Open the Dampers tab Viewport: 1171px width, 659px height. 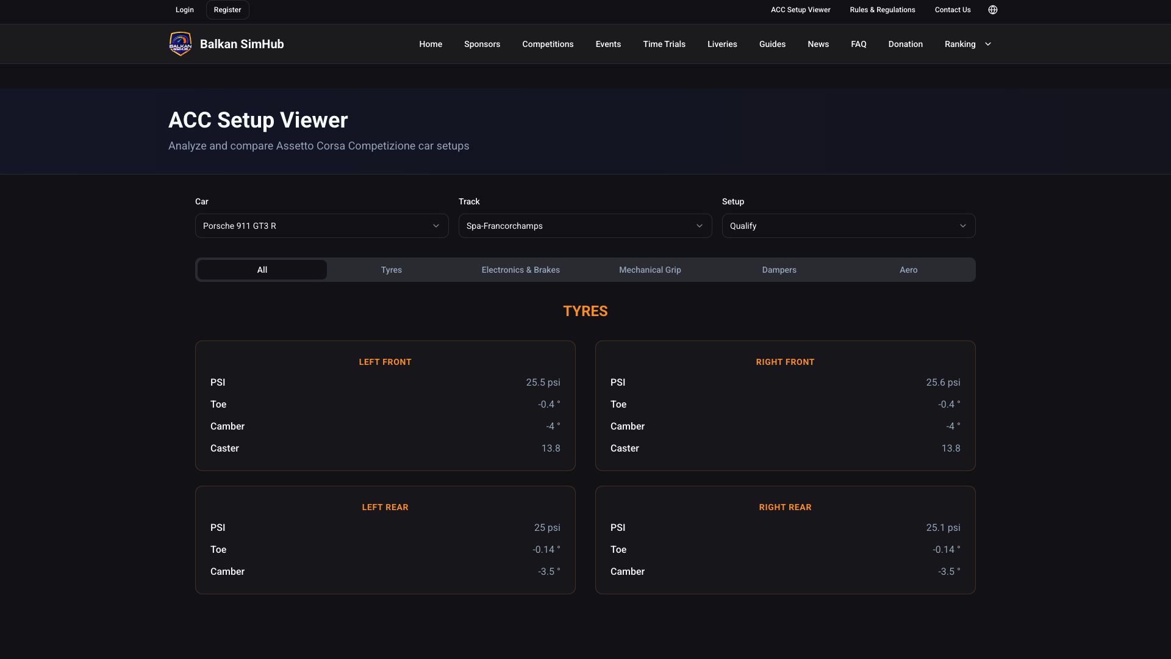pos(779,270)
